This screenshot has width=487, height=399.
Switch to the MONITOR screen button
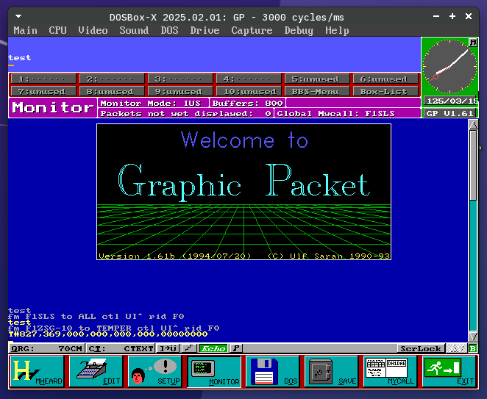pyautogui.click(x=214, y=371)
